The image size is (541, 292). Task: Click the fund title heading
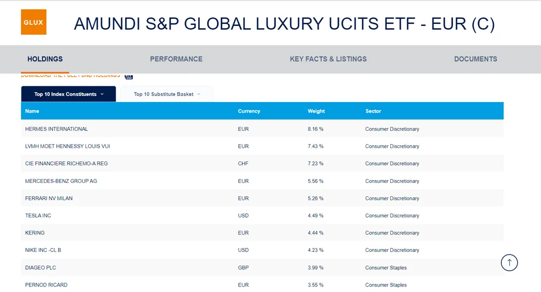(x=284, y=24)
